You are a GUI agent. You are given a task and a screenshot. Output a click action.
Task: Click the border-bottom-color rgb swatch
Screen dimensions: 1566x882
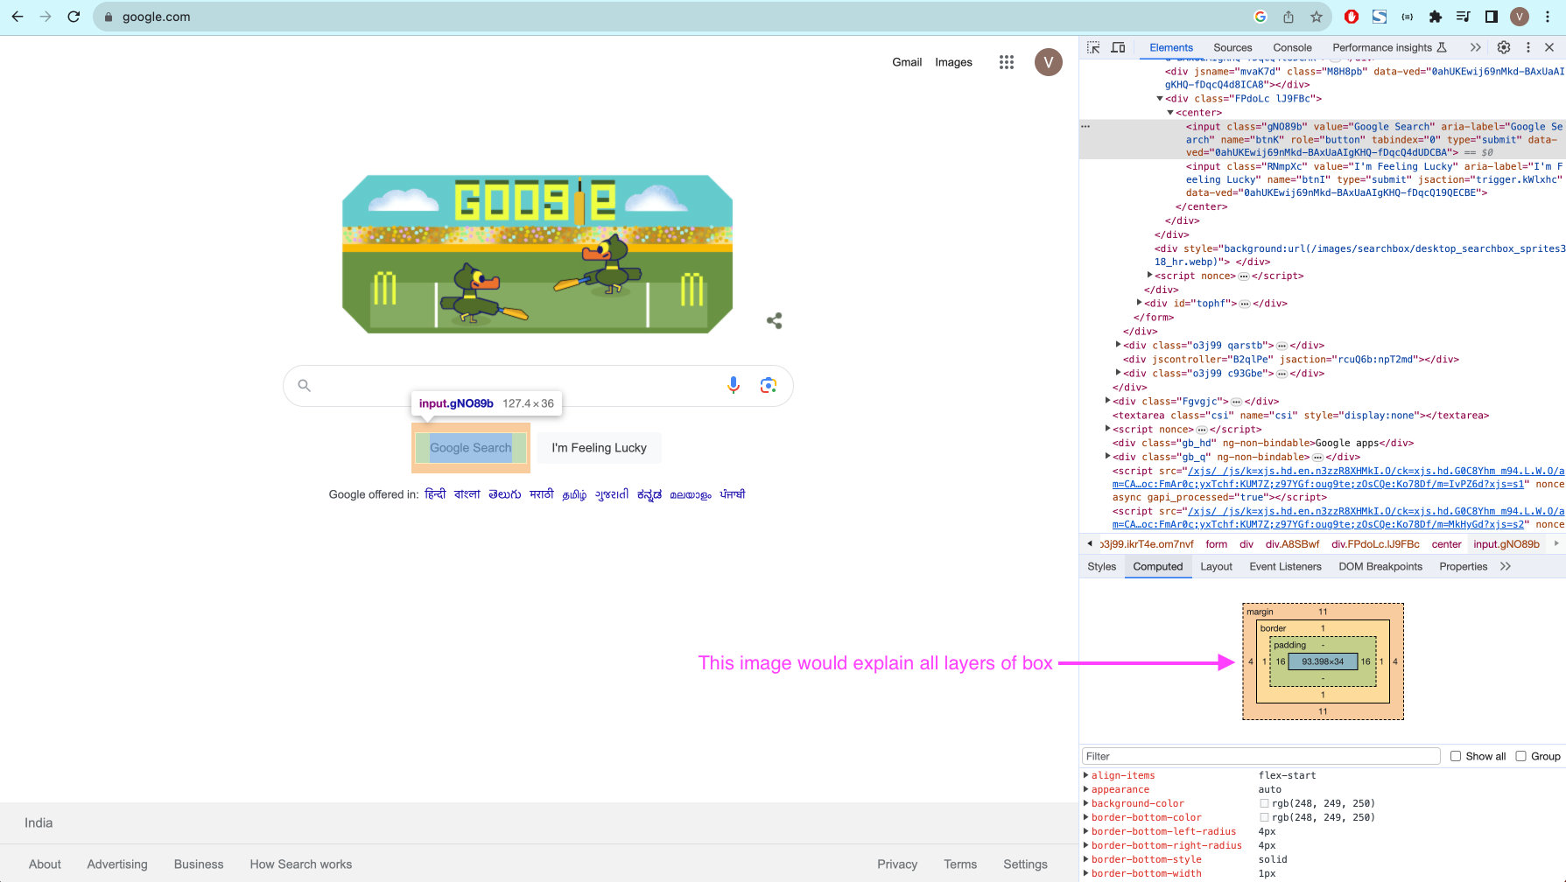(x=1264, y=817)
